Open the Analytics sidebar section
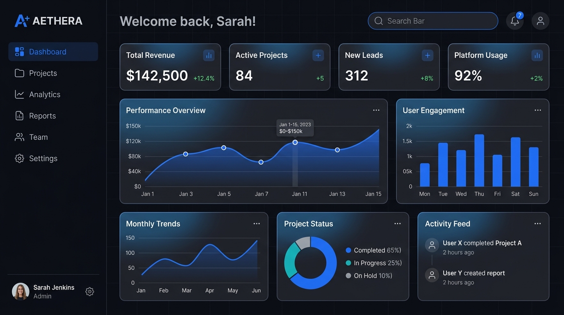Screen dimensions: 564x315 click(x=53, y=94)
